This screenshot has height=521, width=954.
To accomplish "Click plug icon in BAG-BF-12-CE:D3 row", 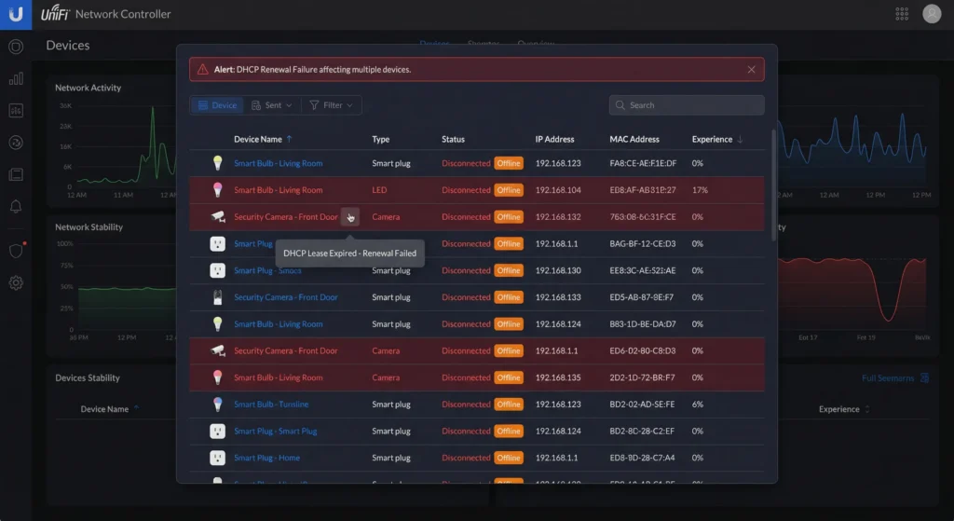I will (x=217, y=243).
